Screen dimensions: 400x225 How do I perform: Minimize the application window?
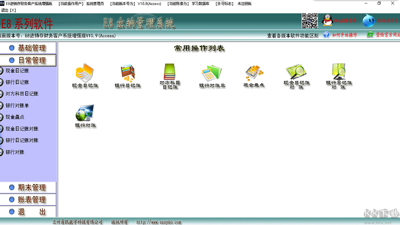[366, 3]
